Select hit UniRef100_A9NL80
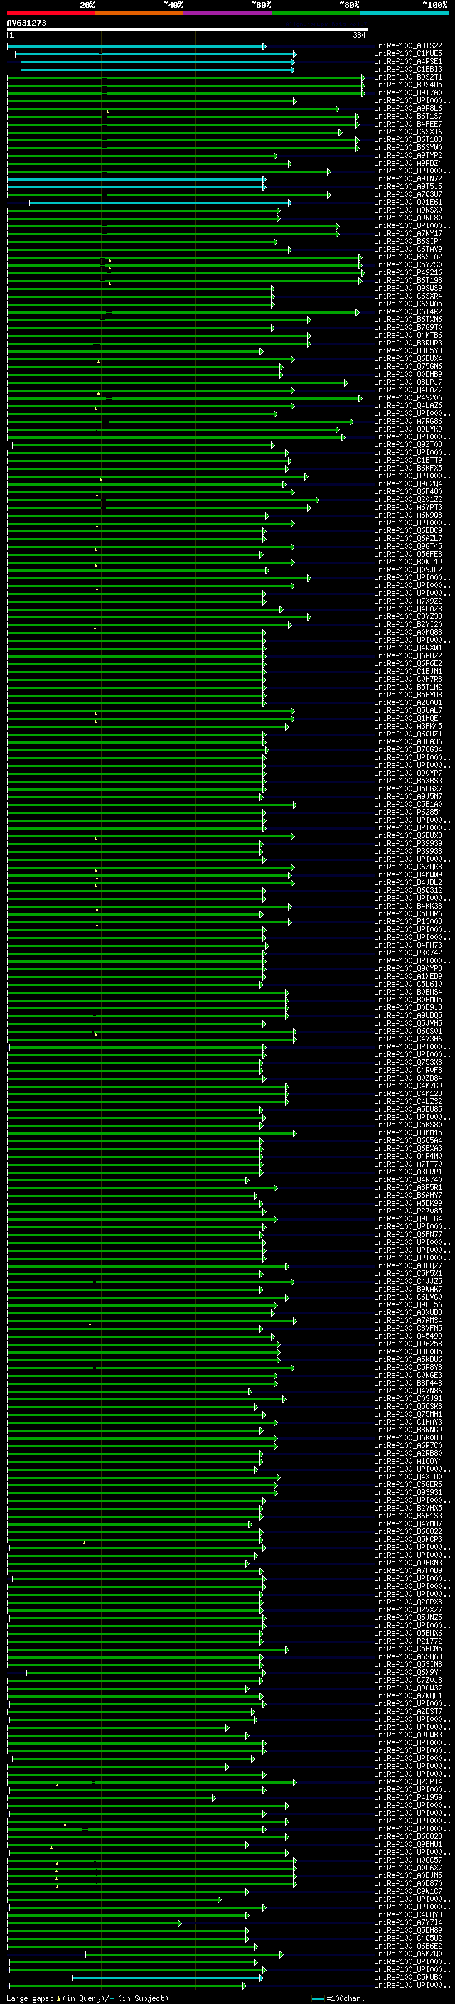Image resolution: width=455 pixels, height=2004 pixels. pyautogui.click(x=408, y=218)
